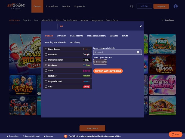Click the Skrill payment logo
The height and width of the screenshot is (139, 185).
[x=86, y=70]
